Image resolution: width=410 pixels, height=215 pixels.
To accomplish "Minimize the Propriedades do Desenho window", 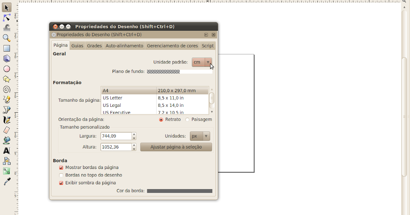I will (62, 26).
